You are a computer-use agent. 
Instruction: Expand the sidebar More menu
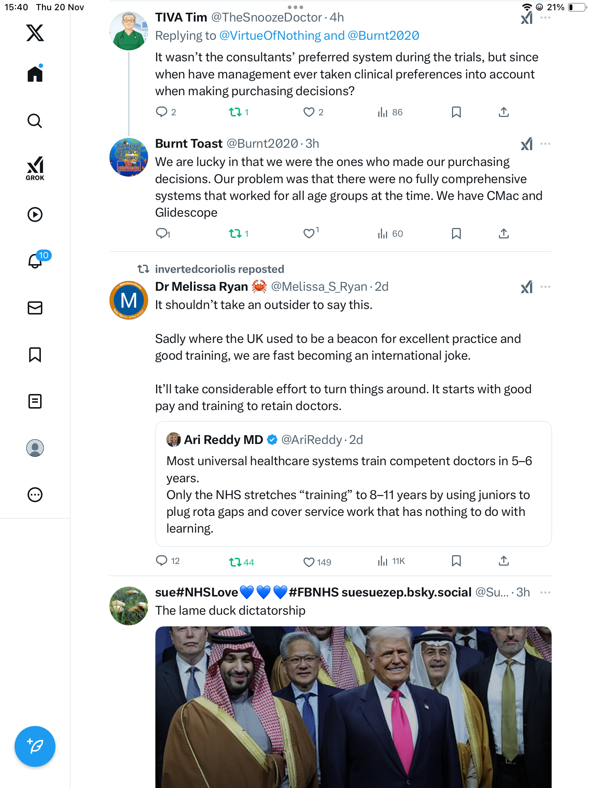click(x=35, y=495)
